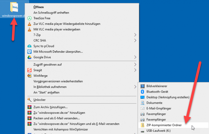209x134 pixels.
Task: Click the VLC cone icon beside 'wiedergeben'
Action: point(29,30)
